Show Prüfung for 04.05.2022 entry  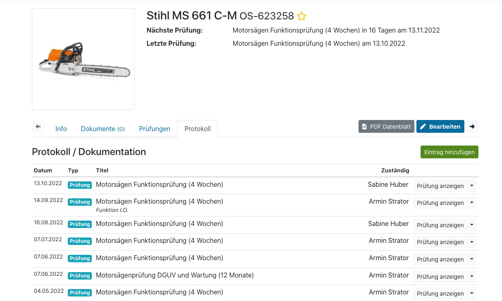(440, 294)
